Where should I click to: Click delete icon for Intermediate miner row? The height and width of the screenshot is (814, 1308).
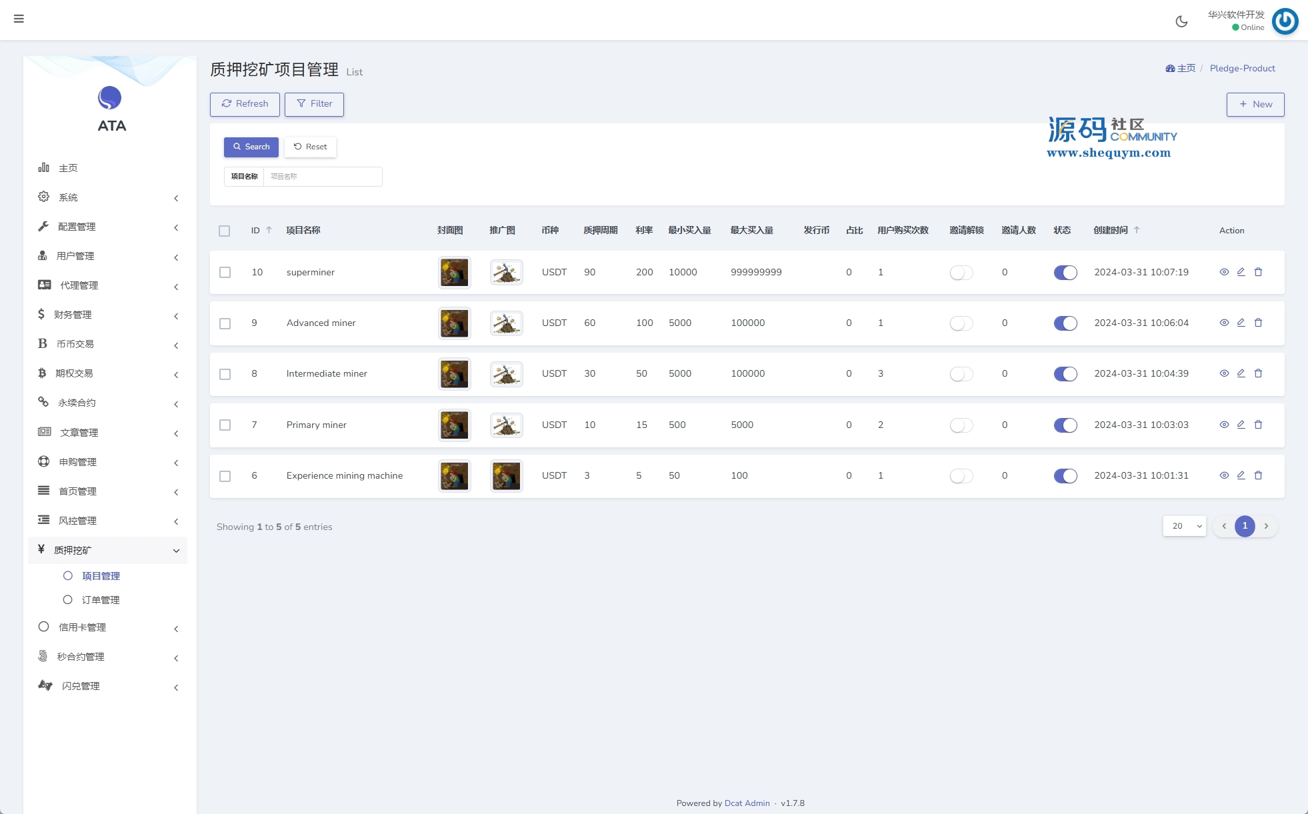point(1258,373)
